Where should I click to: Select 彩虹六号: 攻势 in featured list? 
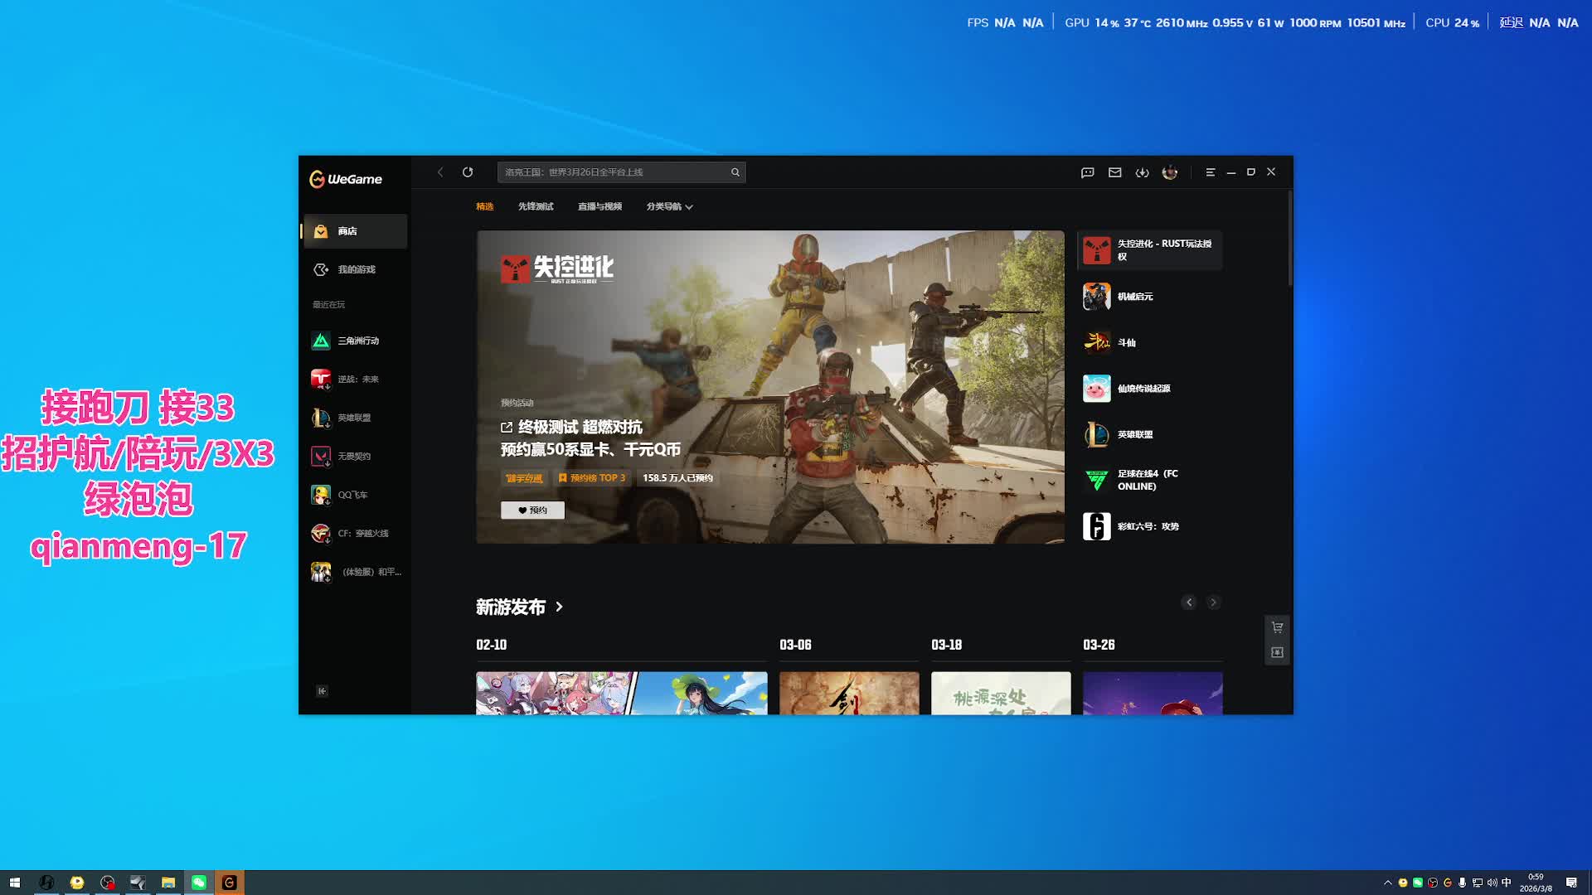(x=1148, y=526)
